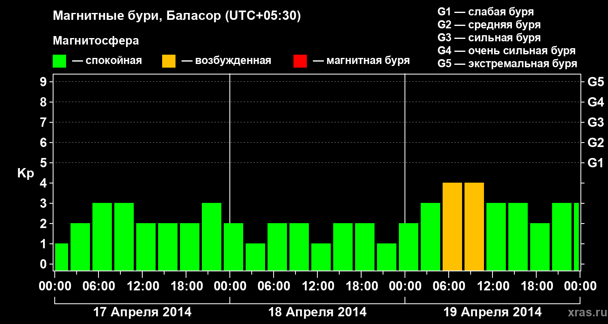Click the "G2" tick label on the right axis
The image size is (608, 324).
(x=595, y=143)
